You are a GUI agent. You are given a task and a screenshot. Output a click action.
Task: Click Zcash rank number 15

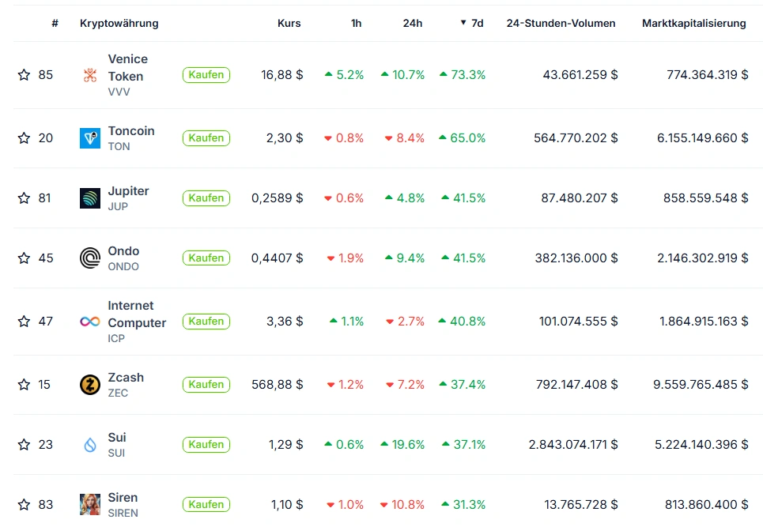44,385
